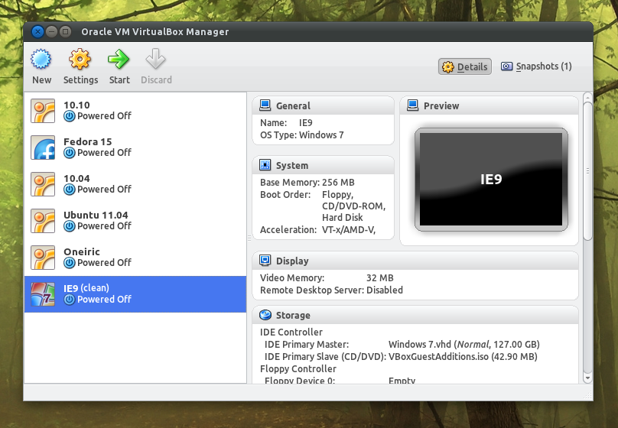The width and height of the screenshot is (618, 428).
Task: Click the 'Floppy Controller' entry
Action: click(298, 369)
